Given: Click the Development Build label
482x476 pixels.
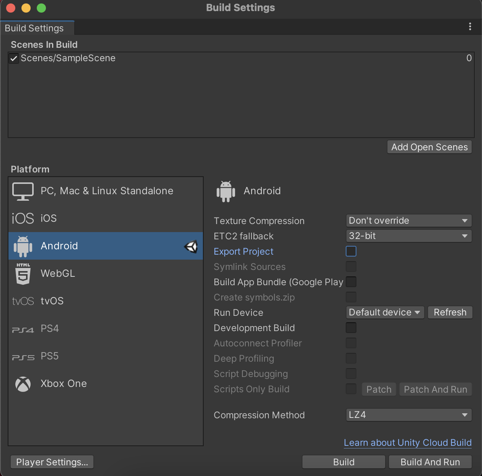Looking at the screenshot, I should pyautogui.click(x=254, y=328).
